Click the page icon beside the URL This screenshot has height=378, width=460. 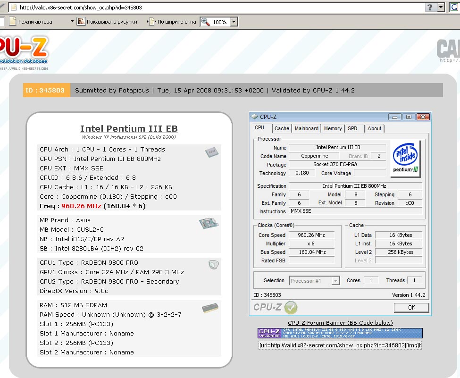(x=14, y=8)
